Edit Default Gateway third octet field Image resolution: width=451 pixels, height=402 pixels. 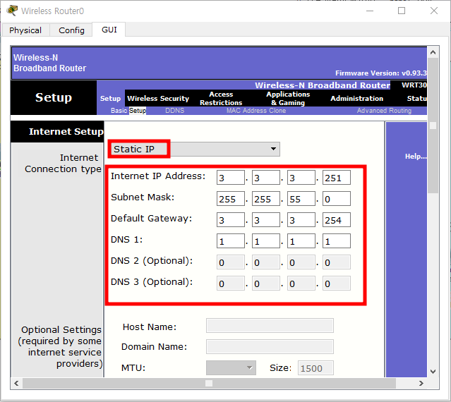[301, 220]
